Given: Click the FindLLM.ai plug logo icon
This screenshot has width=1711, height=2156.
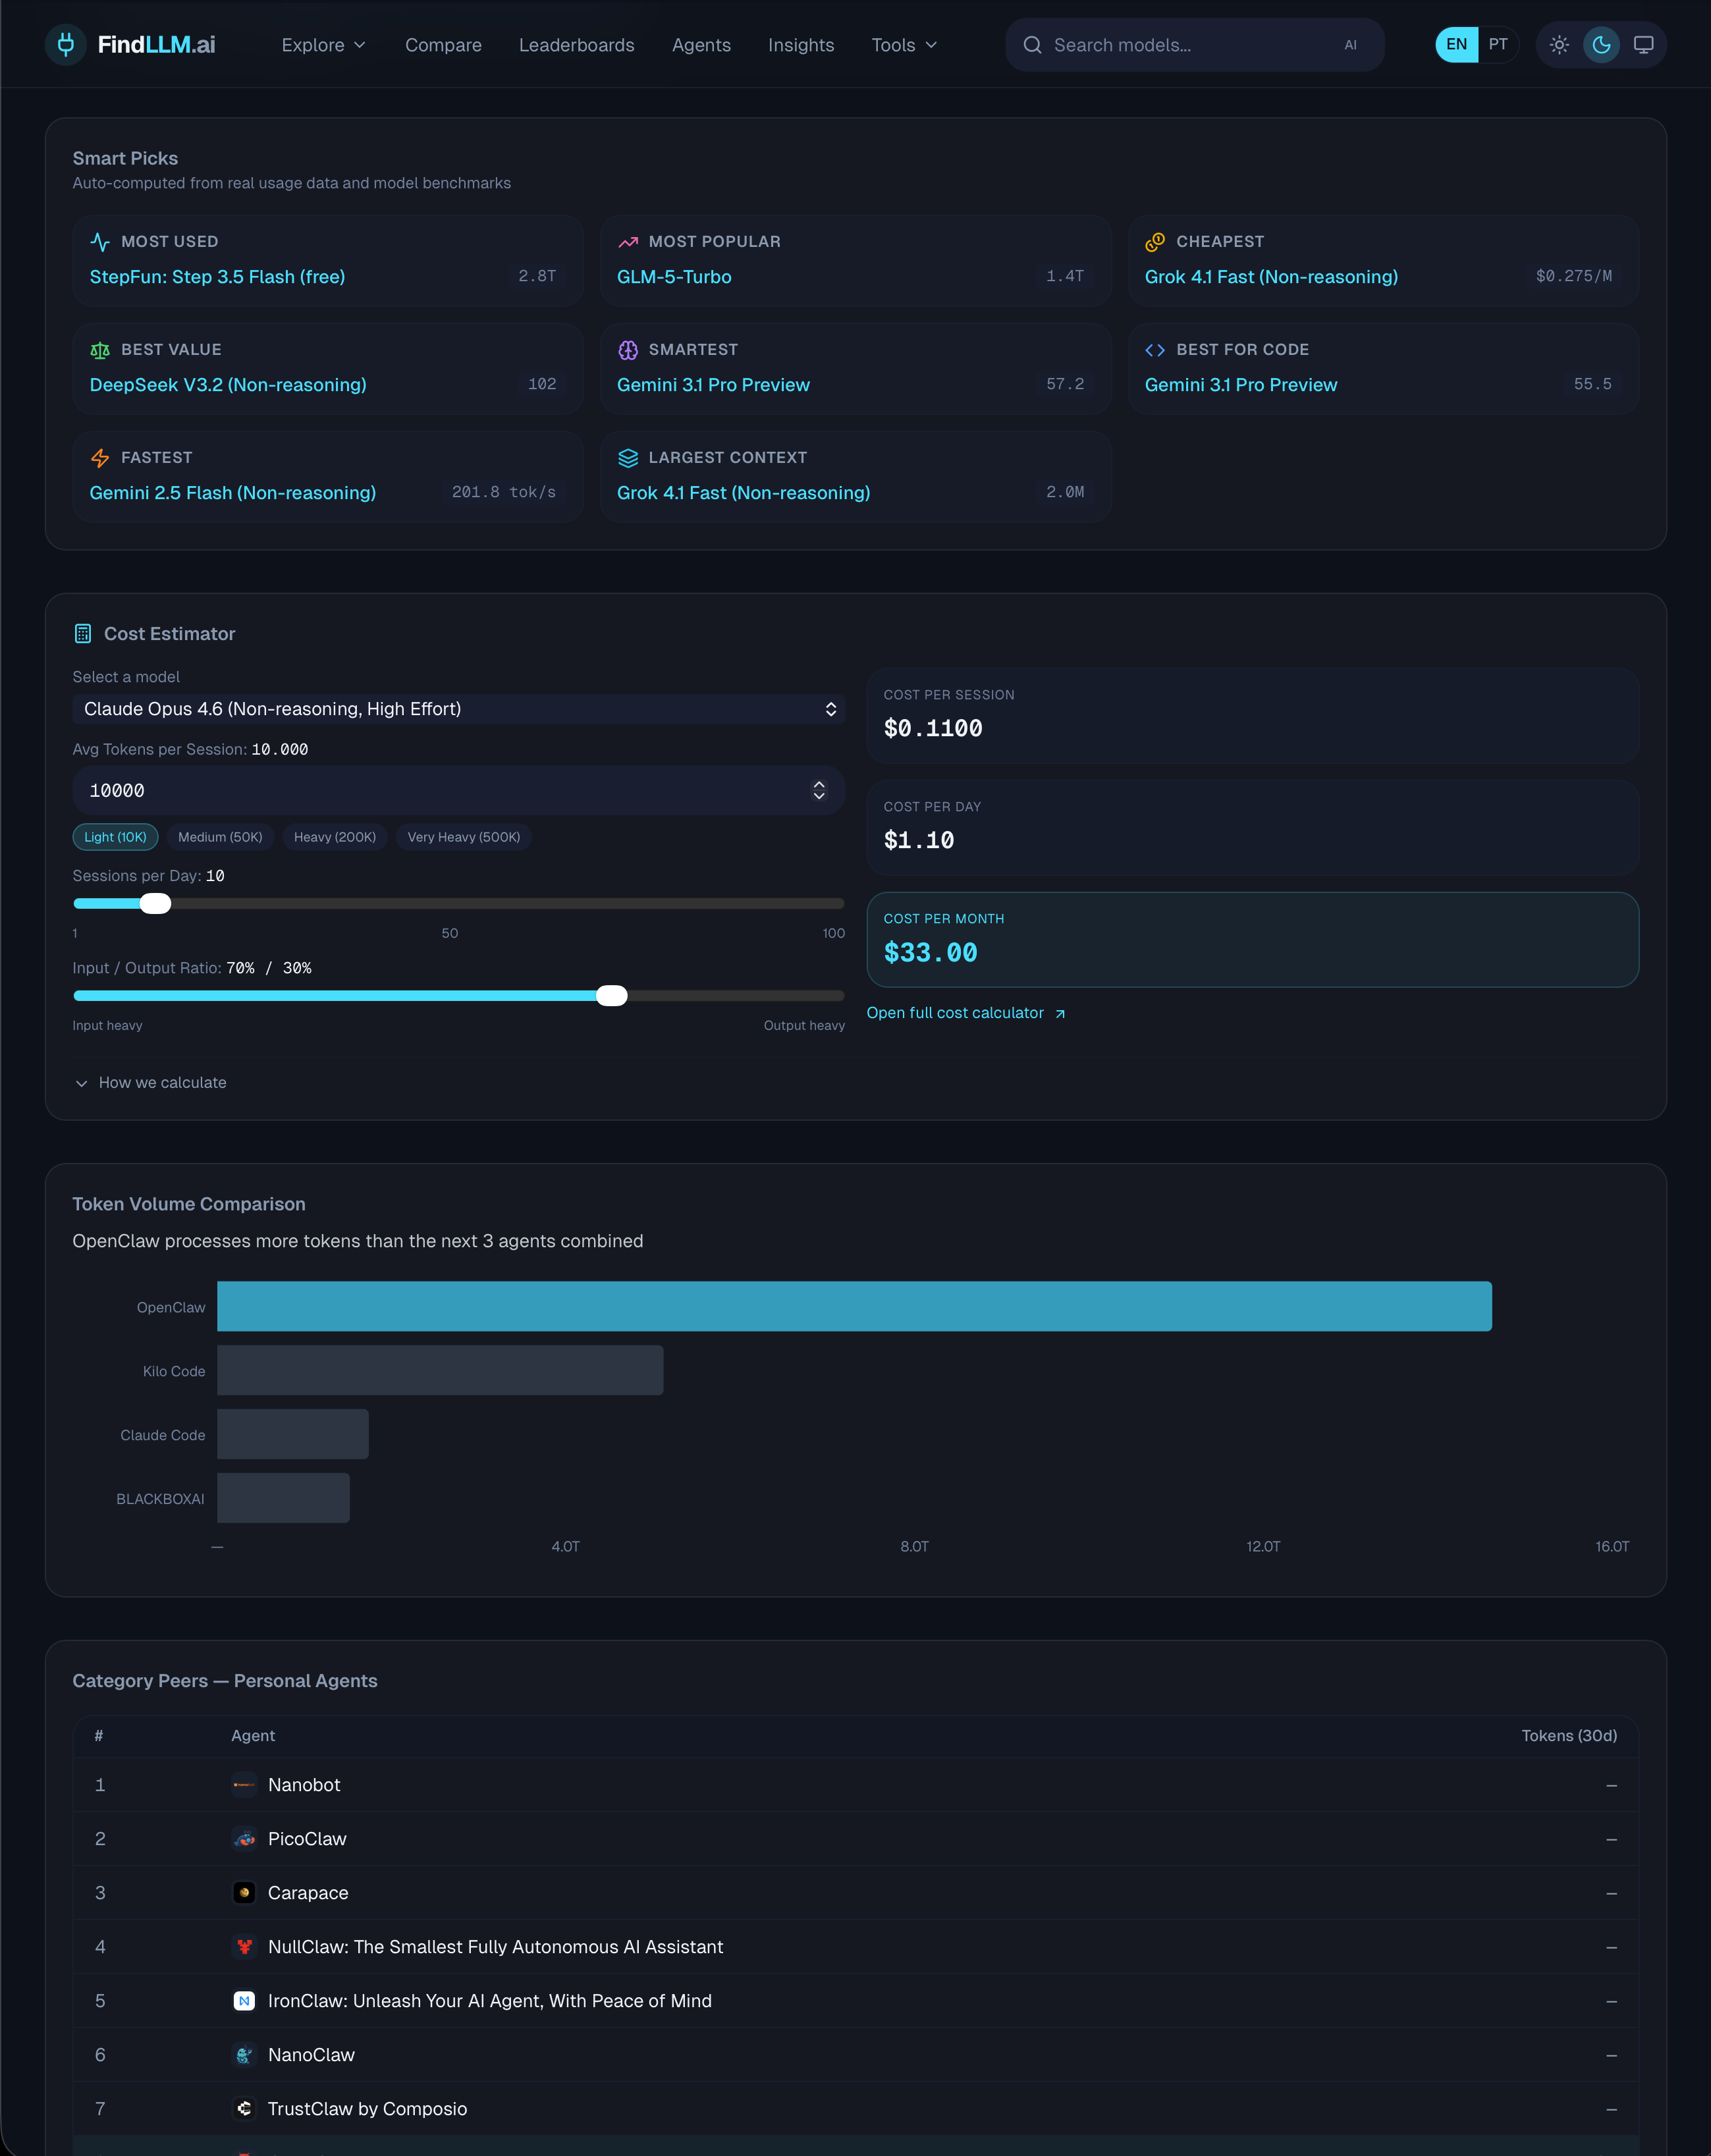Looking at the screenshot, I should (66, 45).
